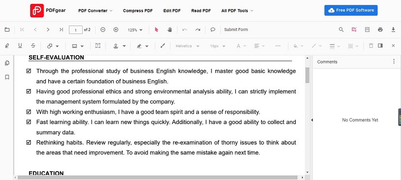Download the PDF file
The height and width of the screenshot is (180, 401).
[x=393, y=30]
